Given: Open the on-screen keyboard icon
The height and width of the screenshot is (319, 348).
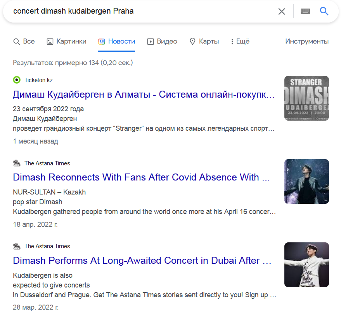Looking at the screenshot, I should (305, 11).
